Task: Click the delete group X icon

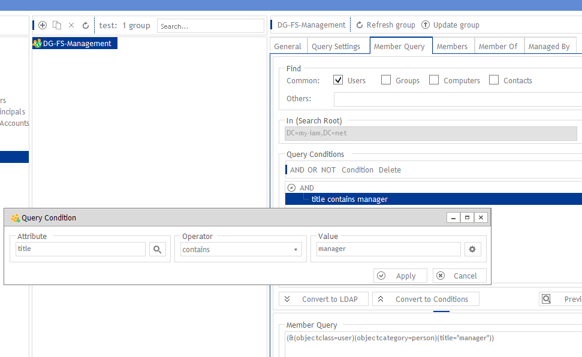Action: tap(71, 25)
